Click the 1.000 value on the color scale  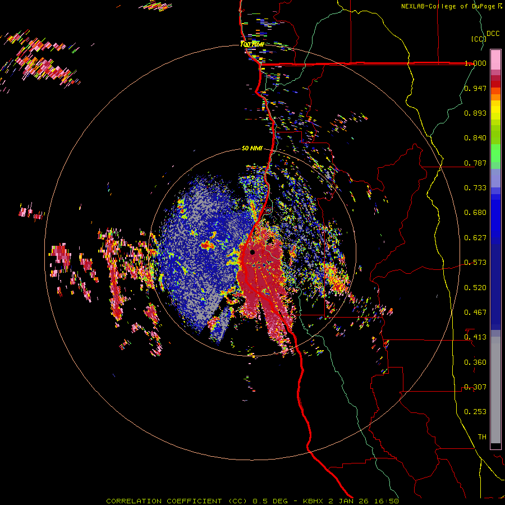coord(475,63)
